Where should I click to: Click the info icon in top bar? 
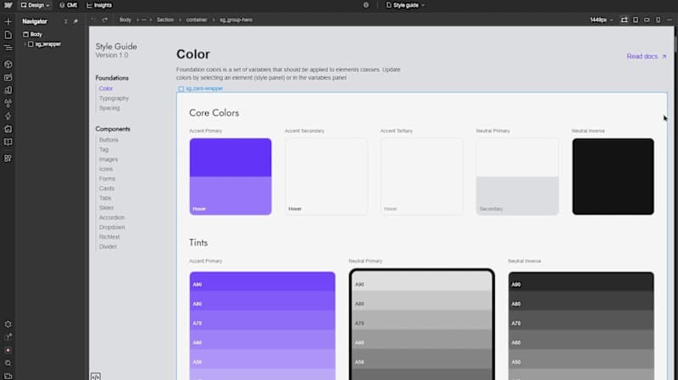[366, 5]
